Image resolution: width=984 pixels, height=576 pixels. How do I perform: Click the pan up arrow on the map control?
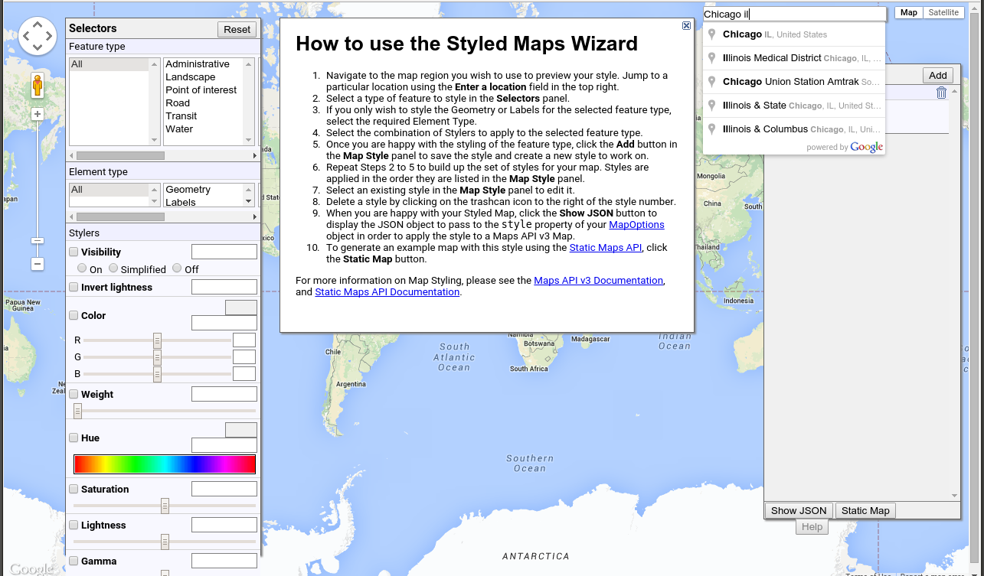(x=38, y=24)
